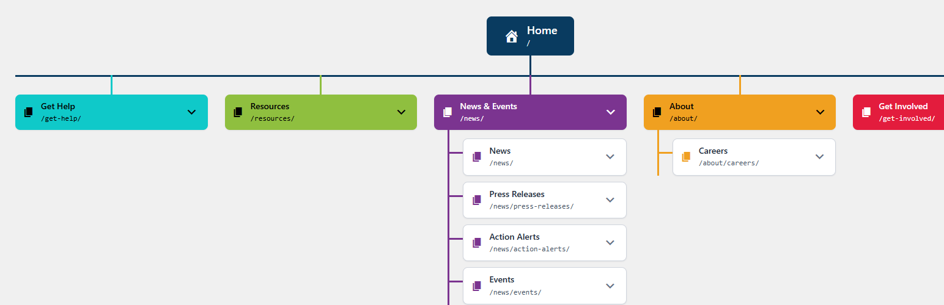Expand the Get Help section chevron

[x=191, y=112]
